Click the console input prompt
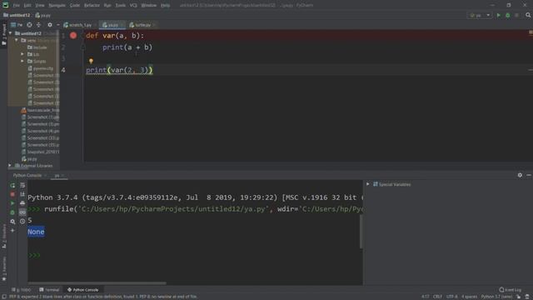 click(x=195, y=255)
